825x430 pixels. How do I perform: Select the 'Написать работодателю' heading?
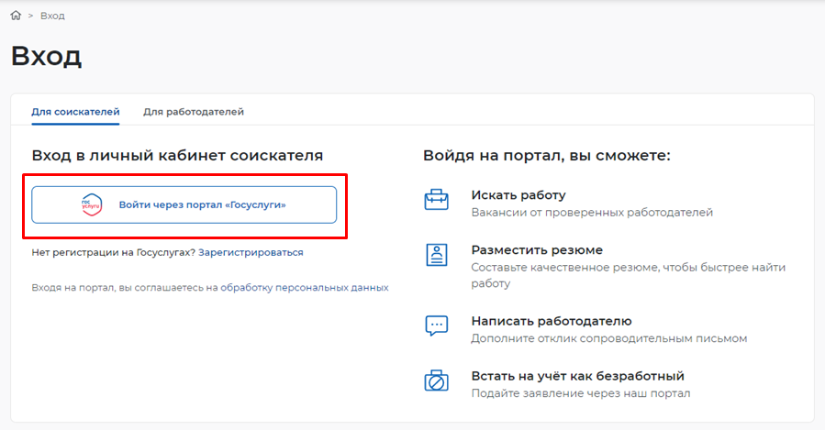(552, 321)
